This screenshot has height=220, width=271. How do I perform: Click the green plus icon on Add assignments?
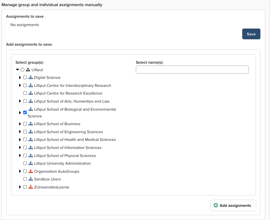216,206
